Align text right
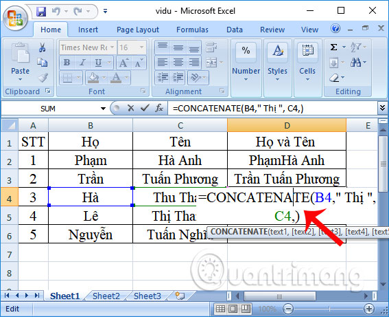Viewport: 389px width, 317px height. [x=193, y=62]
